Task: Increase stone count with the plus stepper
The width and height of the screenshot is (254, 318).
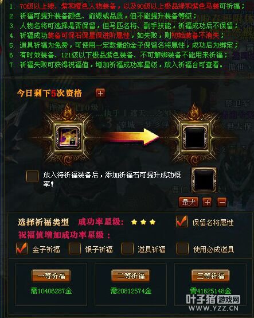Action: point(207,202)
